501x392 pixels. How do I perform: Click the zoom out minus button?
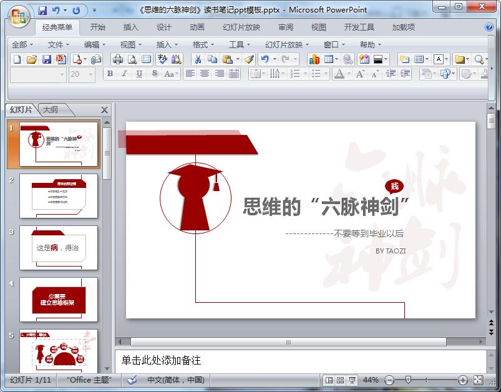389,380
